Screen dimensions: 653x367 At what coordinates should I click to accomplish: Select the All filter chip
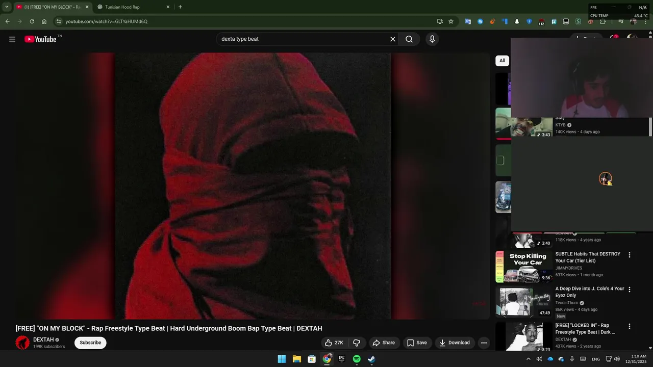point(502,61)
